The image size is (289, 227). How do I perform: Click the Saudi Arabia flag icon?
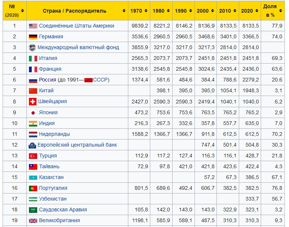pyautogui.click(x=33, y=210)
